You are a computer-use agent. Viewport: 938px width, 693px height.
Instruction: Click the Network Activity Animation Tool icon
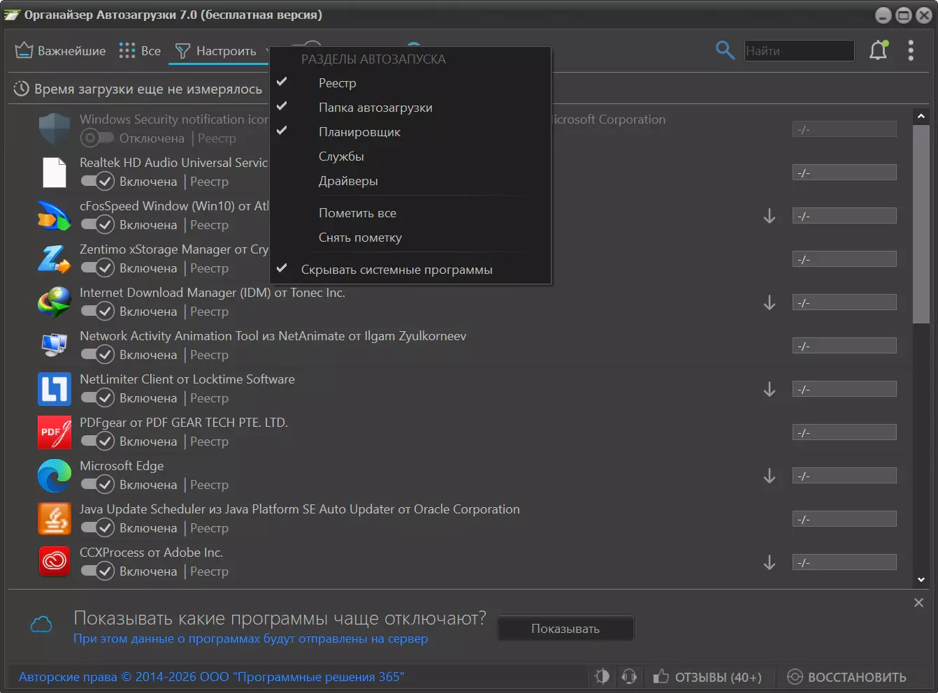(55, 346)
